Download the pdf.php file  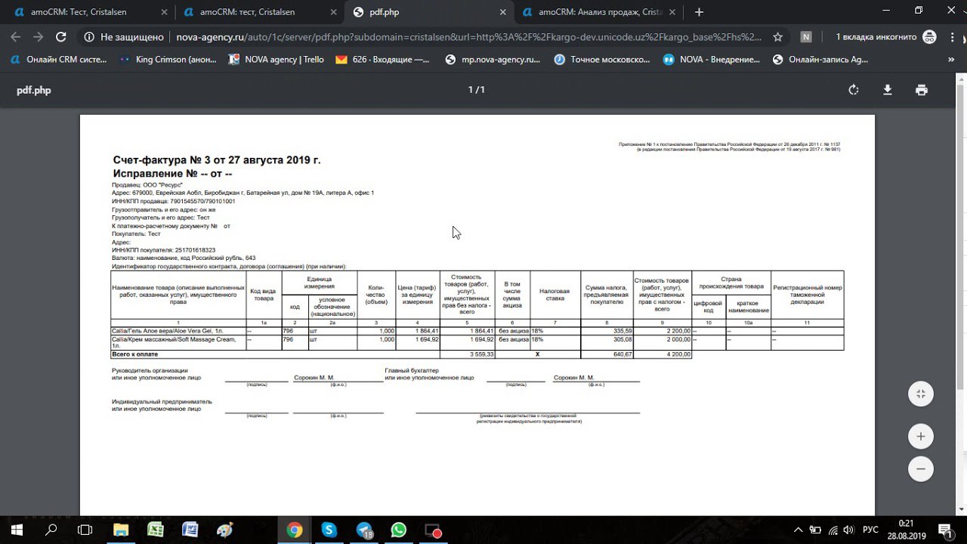coord(888,90)
